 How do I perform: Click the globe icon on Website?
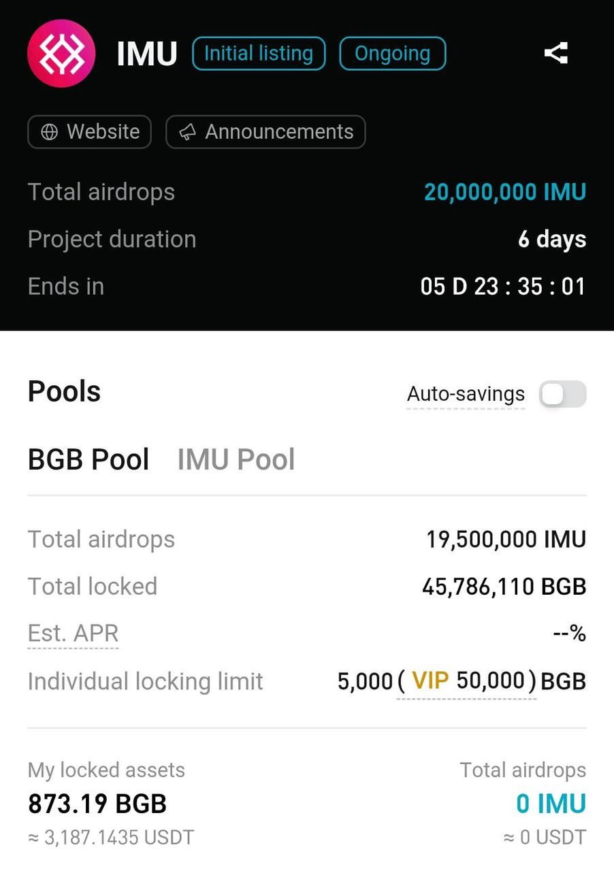[x=50, y=132]
